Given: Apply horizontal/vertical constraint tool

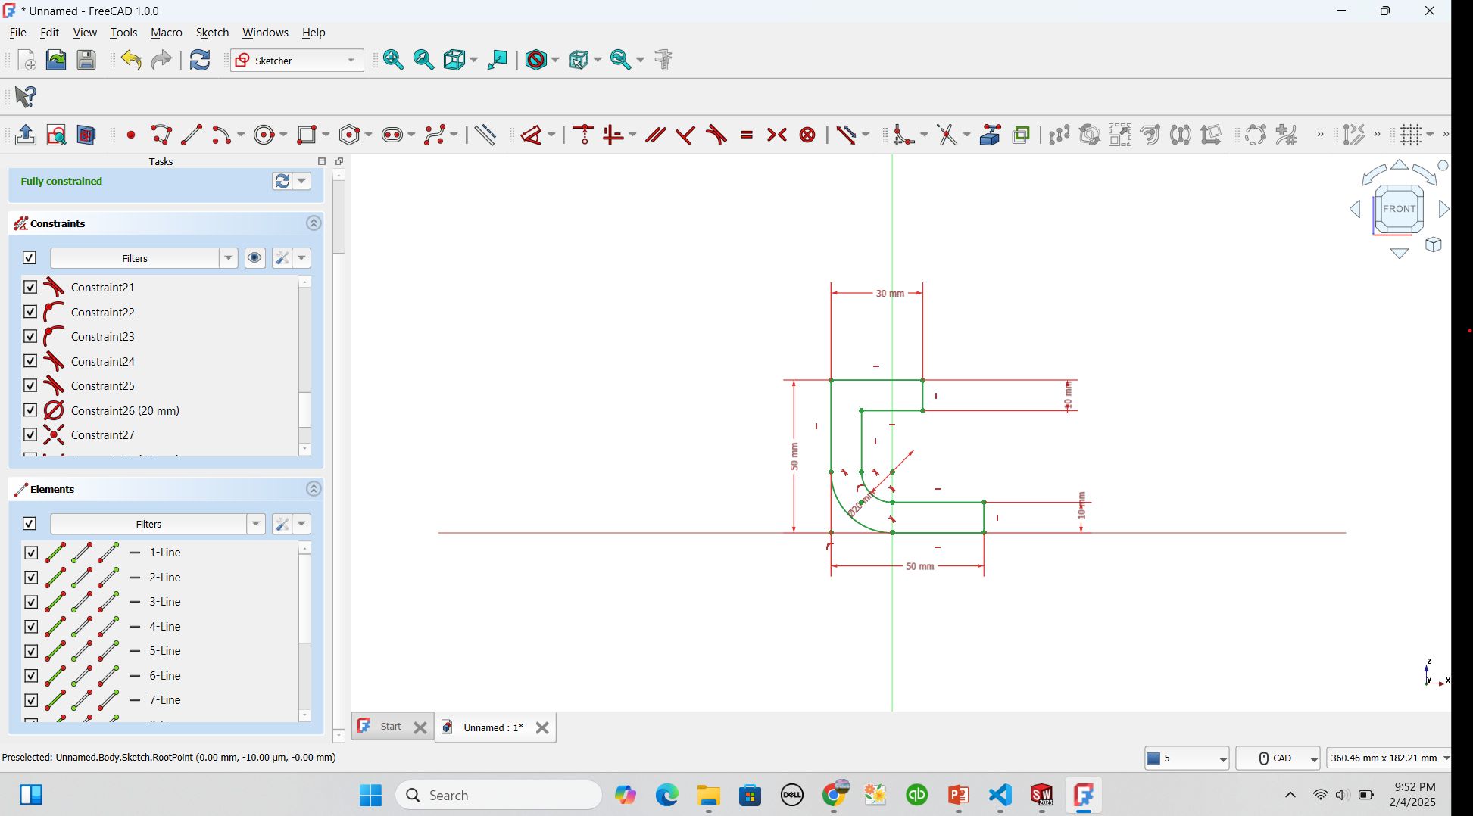Looking at the screenshot, I should (613, 135).
